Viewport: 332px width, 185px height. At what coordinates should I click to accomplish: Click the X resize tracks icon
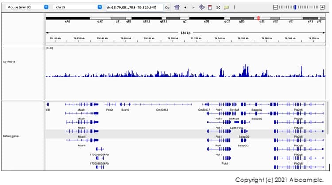pos(218,8)
